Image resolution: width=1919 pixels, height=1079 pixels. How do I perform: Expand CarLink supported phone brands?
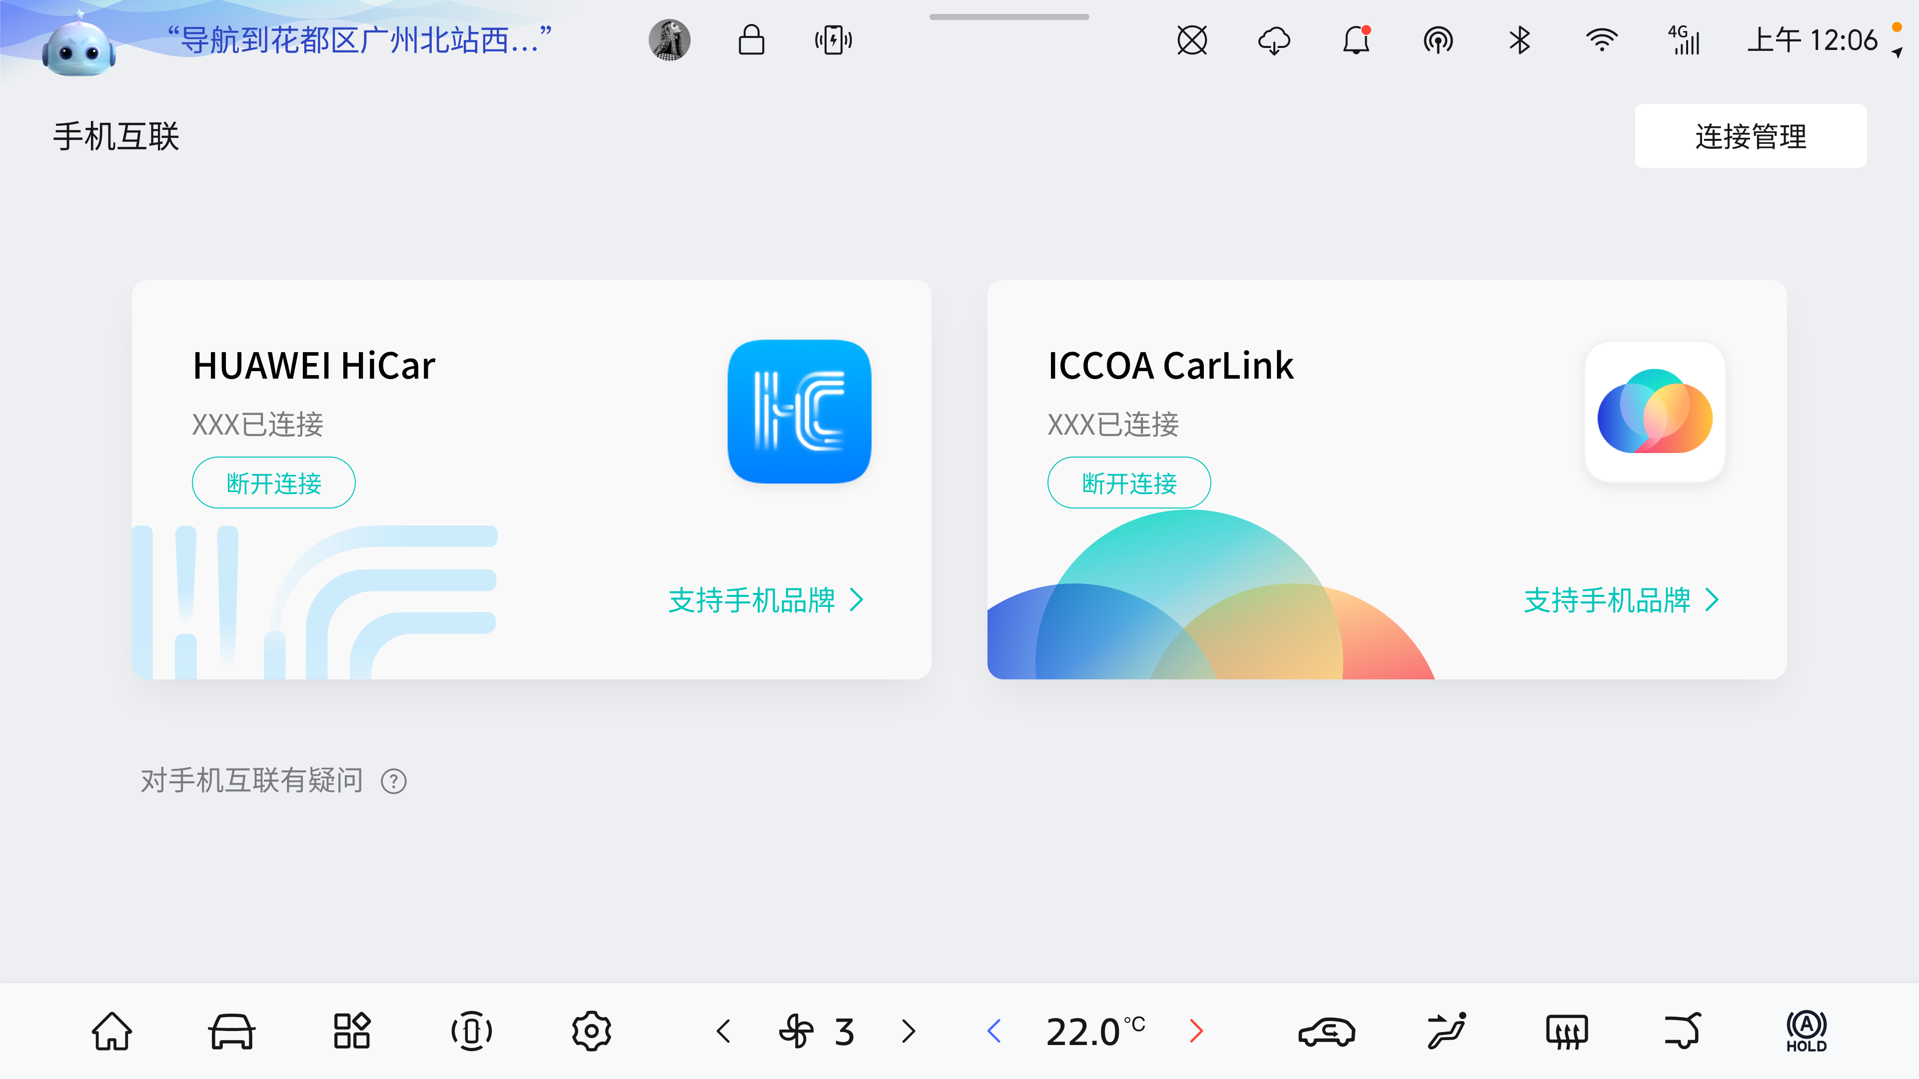coord(1621,600)
